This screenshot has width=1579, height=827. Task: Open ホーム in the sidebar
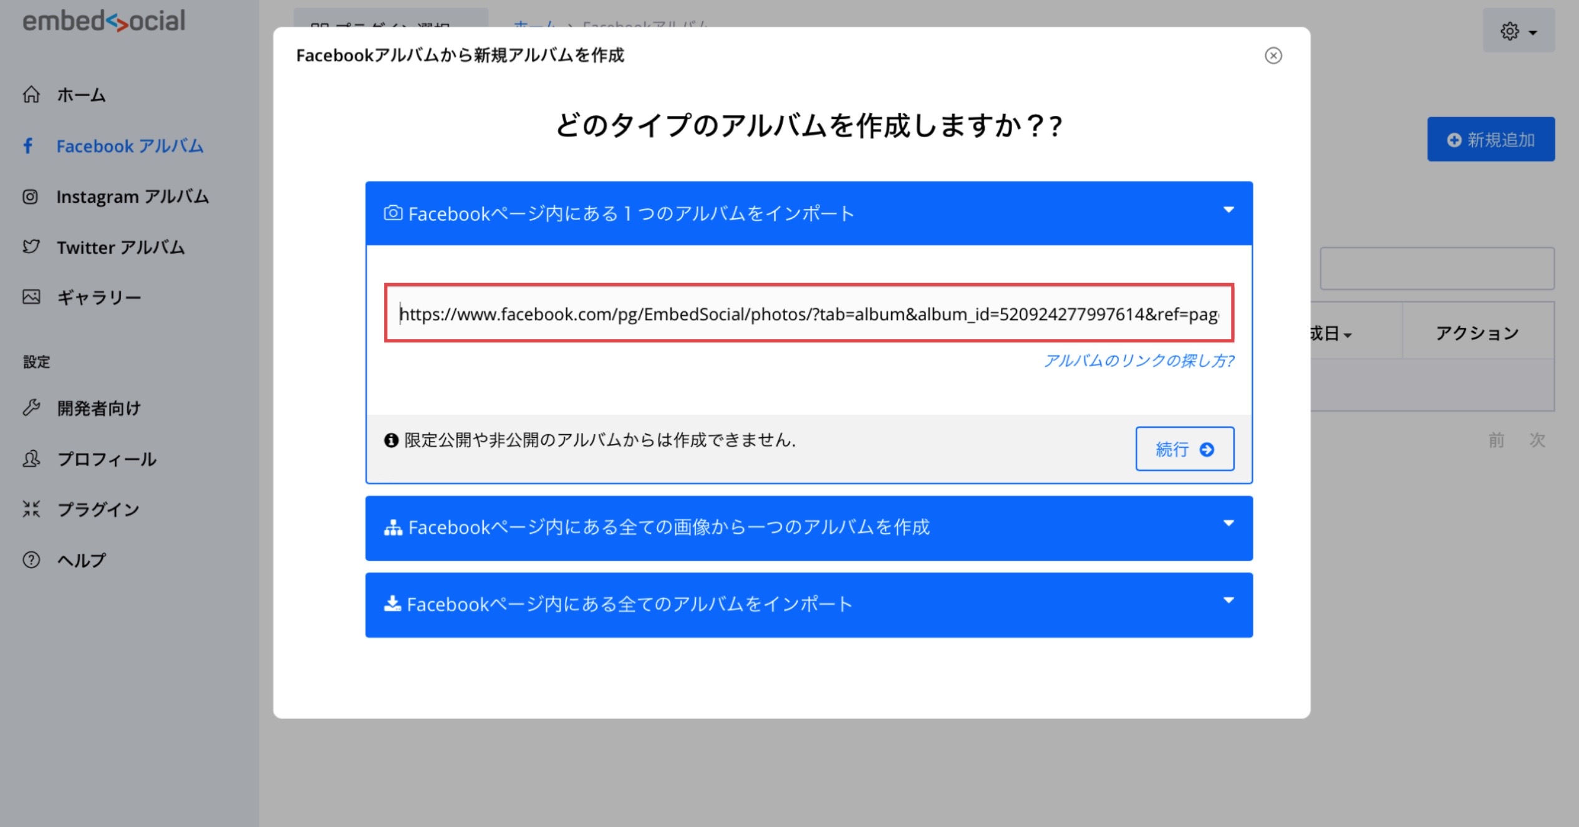click(x=81, y=95)
